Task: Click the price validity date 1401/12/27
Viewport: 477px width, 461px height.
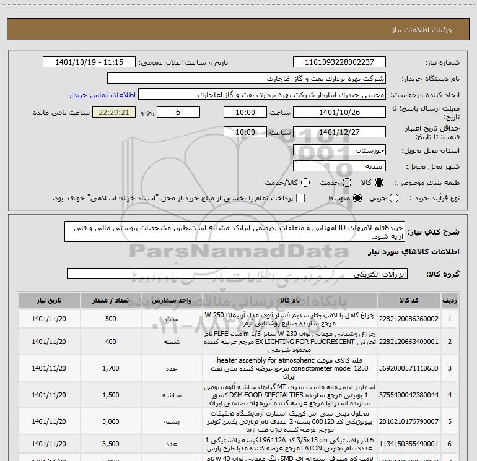Action: tap(339, 132)
